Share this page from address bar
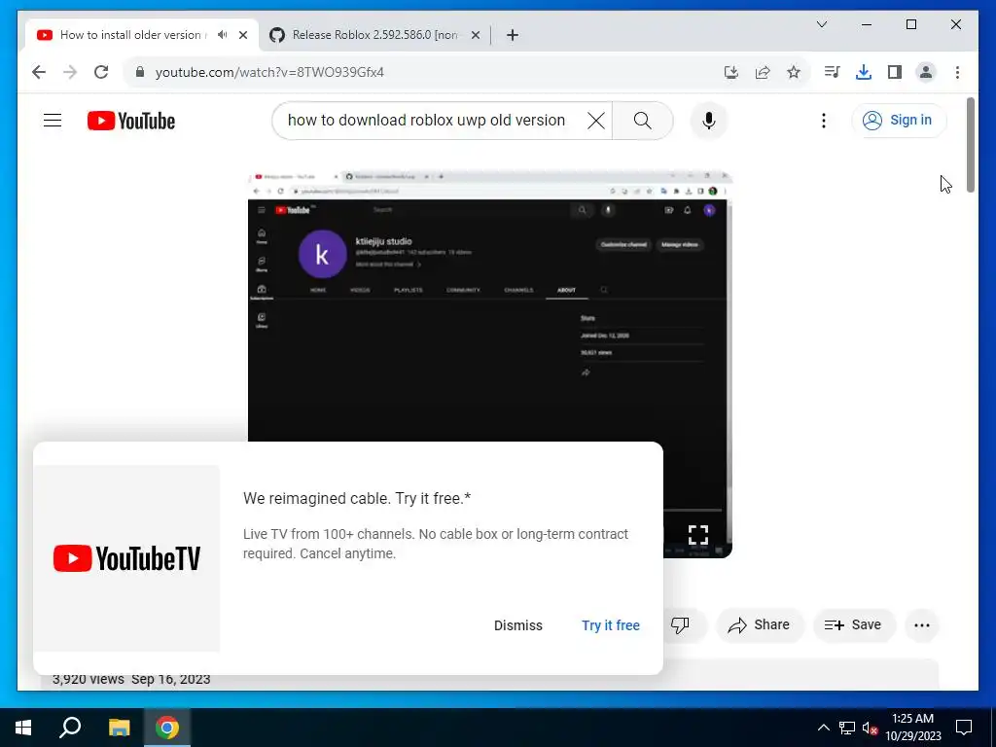 [763, 72]
